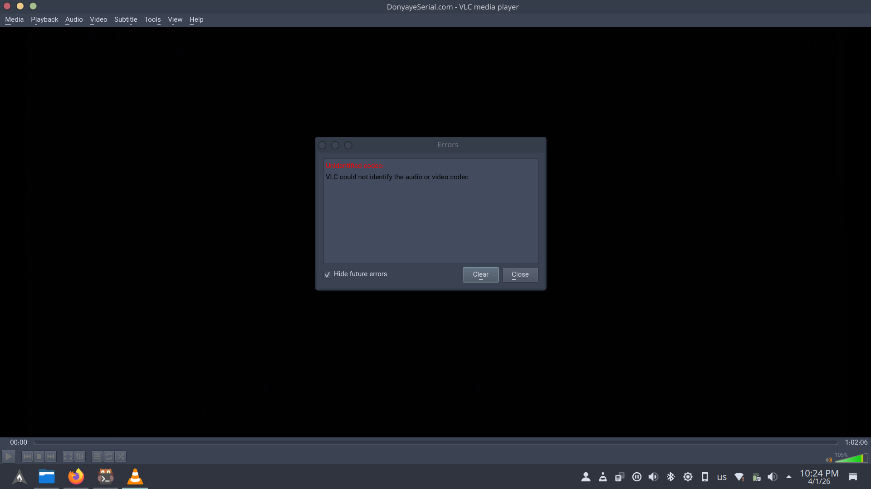This screenshot has height=489, width=871.
Task: Open the View menu
Action: (175, 19)
